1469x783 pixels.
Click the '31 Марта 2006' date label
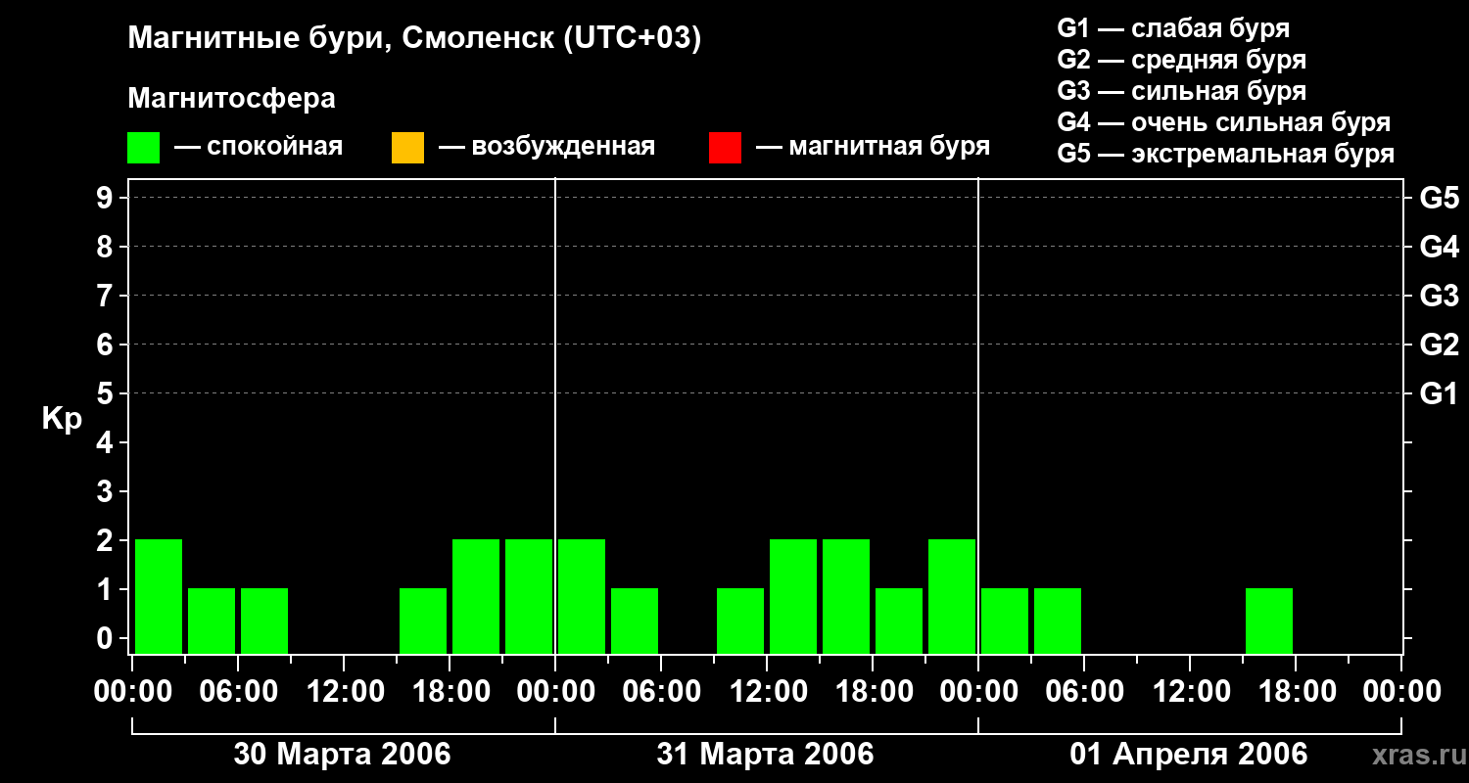(765, 754)
